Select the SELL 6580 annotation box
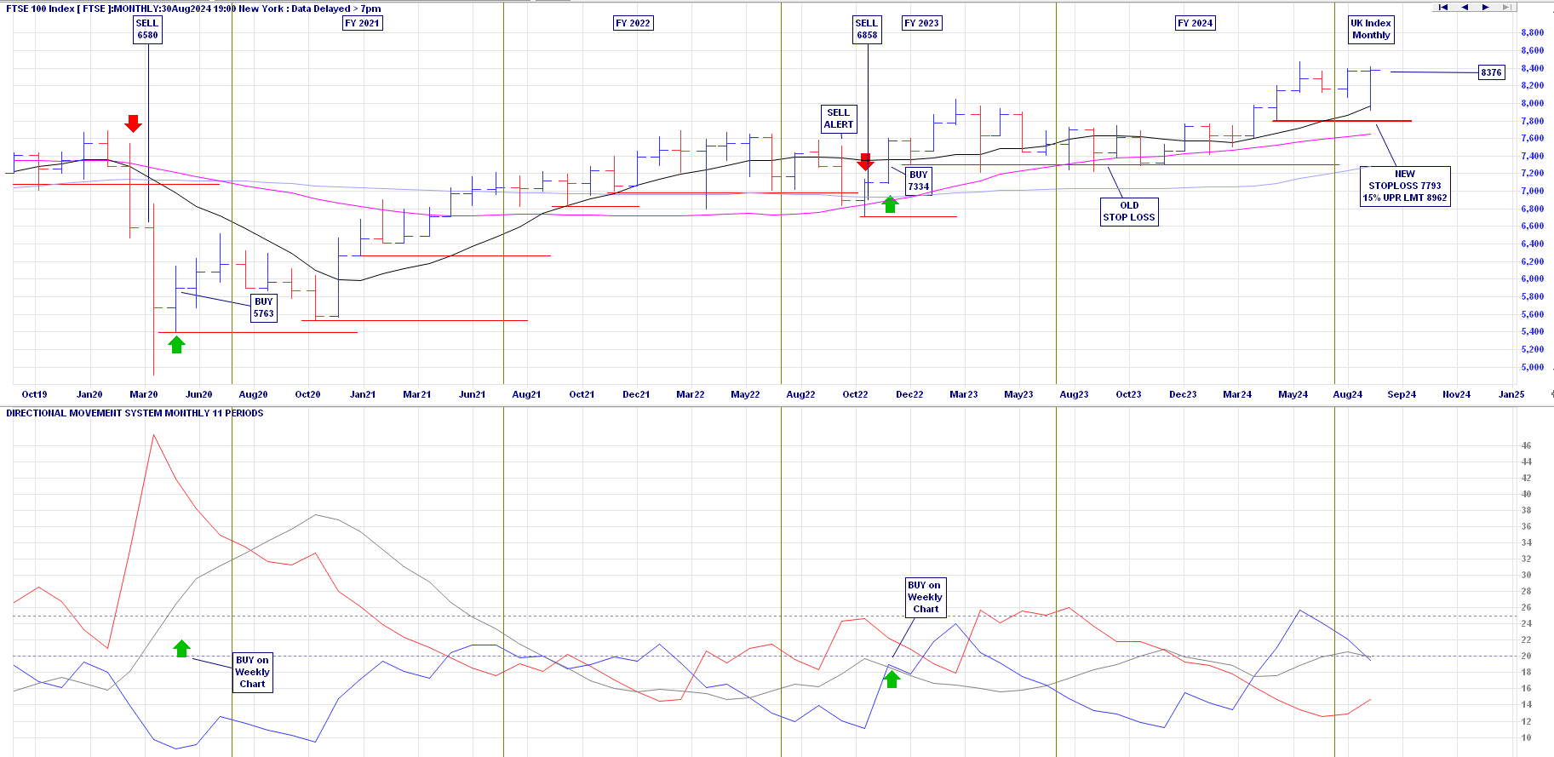The image size is (1554, 757). tap(147, 30)
